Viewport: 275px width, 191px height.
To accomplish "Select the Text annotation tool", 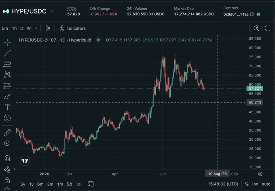I will [7, 107].
